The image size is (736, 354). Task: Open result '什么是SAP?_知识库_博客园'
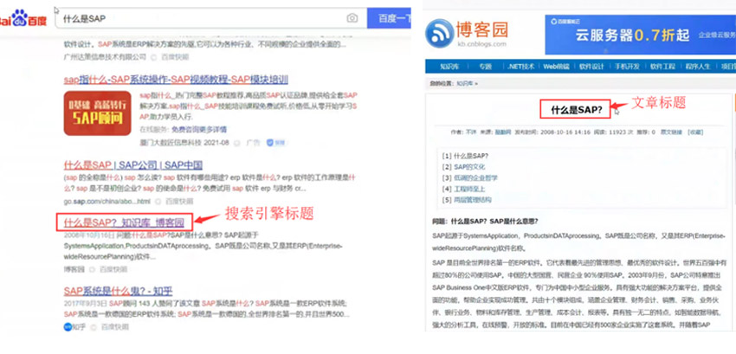(124, 222)
